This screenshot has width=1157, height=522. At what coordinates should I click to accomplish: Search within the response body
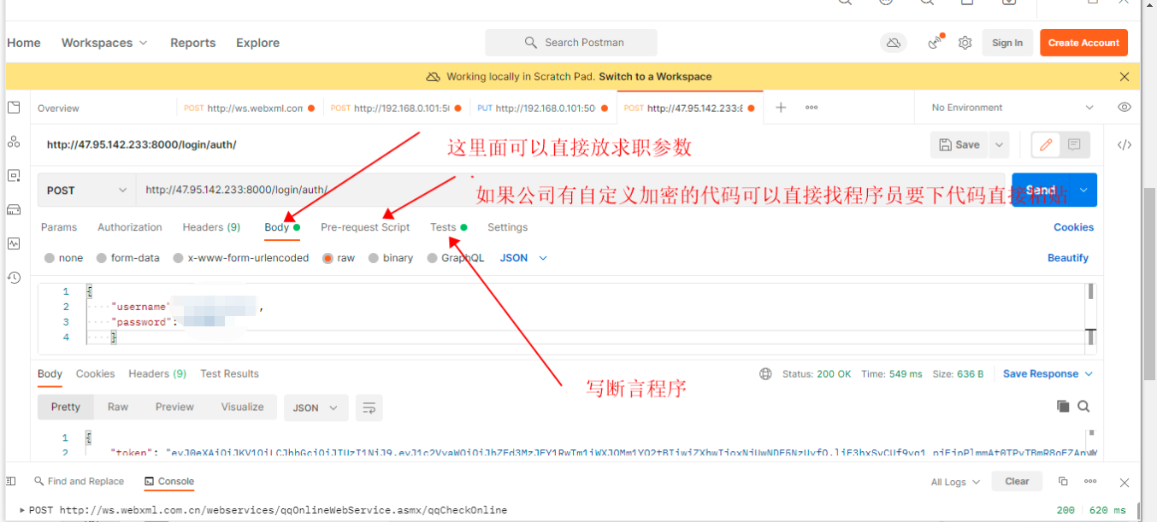1083,407
